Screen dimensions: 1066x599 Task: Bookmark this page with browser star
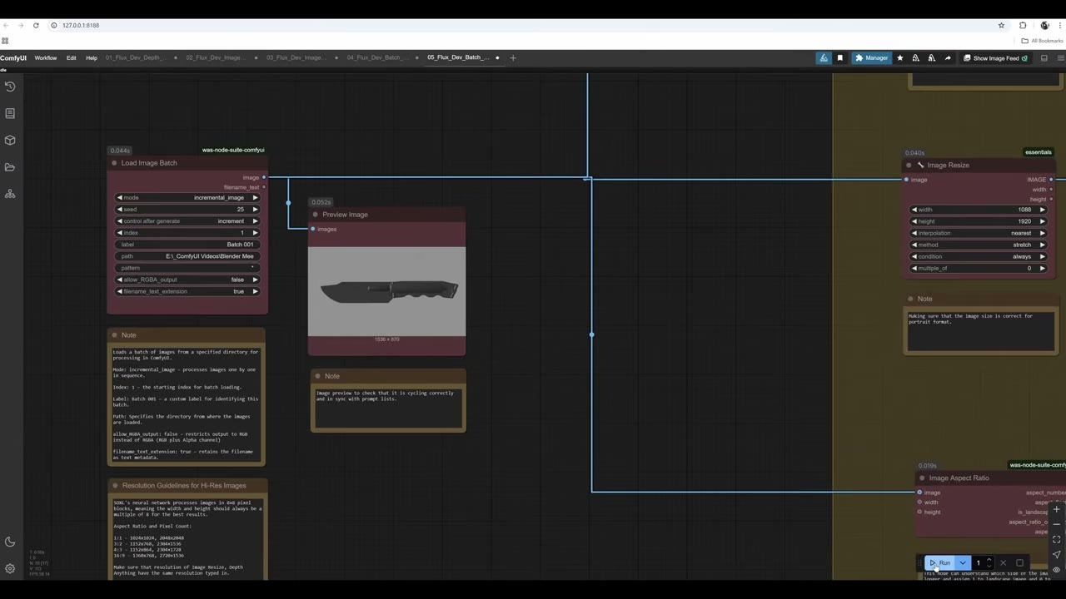pyautogui.click(x=1001, y=25)
